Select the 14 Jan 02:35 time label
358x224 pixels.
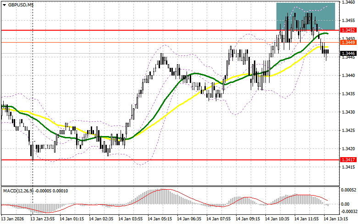tap(101, 219)
